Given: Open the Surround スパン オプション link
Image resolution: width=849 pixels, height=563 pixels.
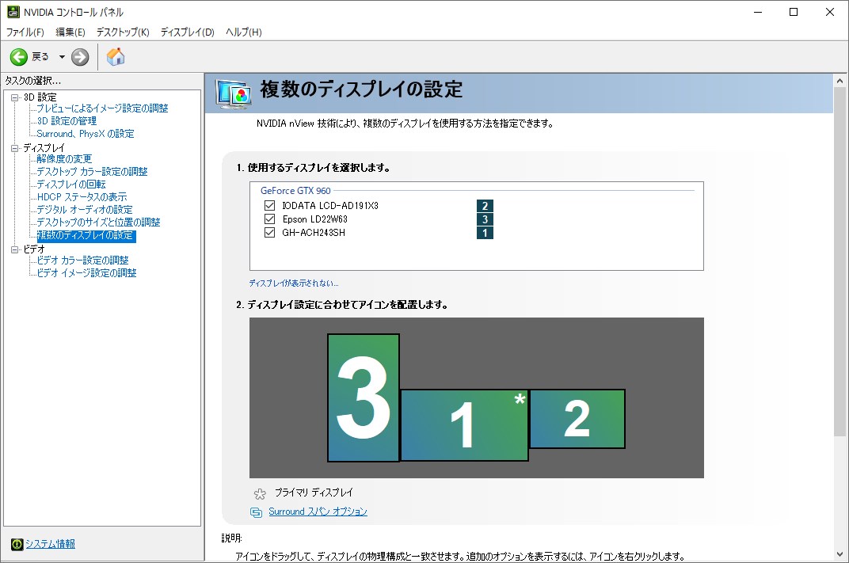Looking at the screenshot, I should (x=318, y=512).
